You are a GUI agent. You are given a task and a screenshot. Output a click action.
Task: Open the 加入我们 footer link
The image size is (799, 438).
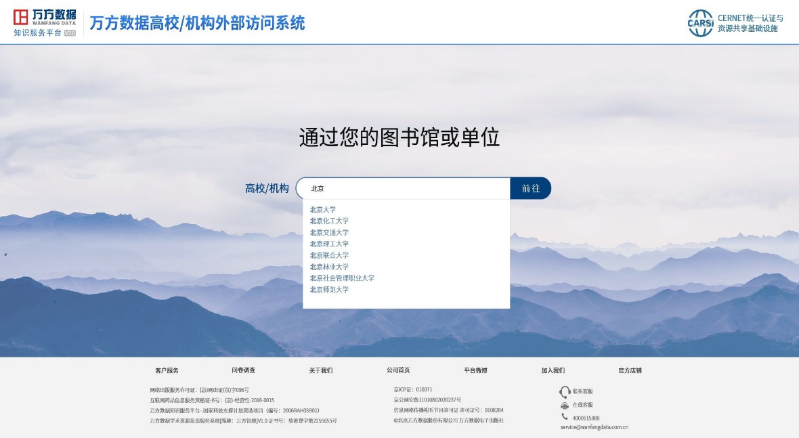553,370
